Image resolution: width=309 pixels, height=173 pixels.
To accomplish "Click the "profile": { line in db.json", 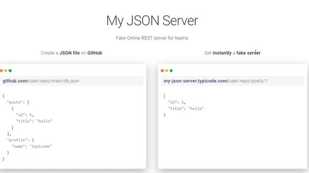I will [x=20, y=140].
